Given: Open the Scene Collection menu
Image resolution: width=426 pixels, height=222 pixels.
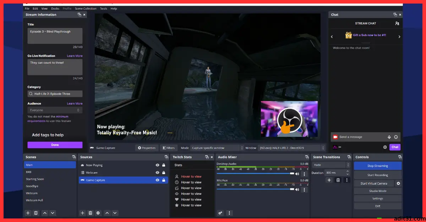Looking at the screenshot, I should point(86,8).
